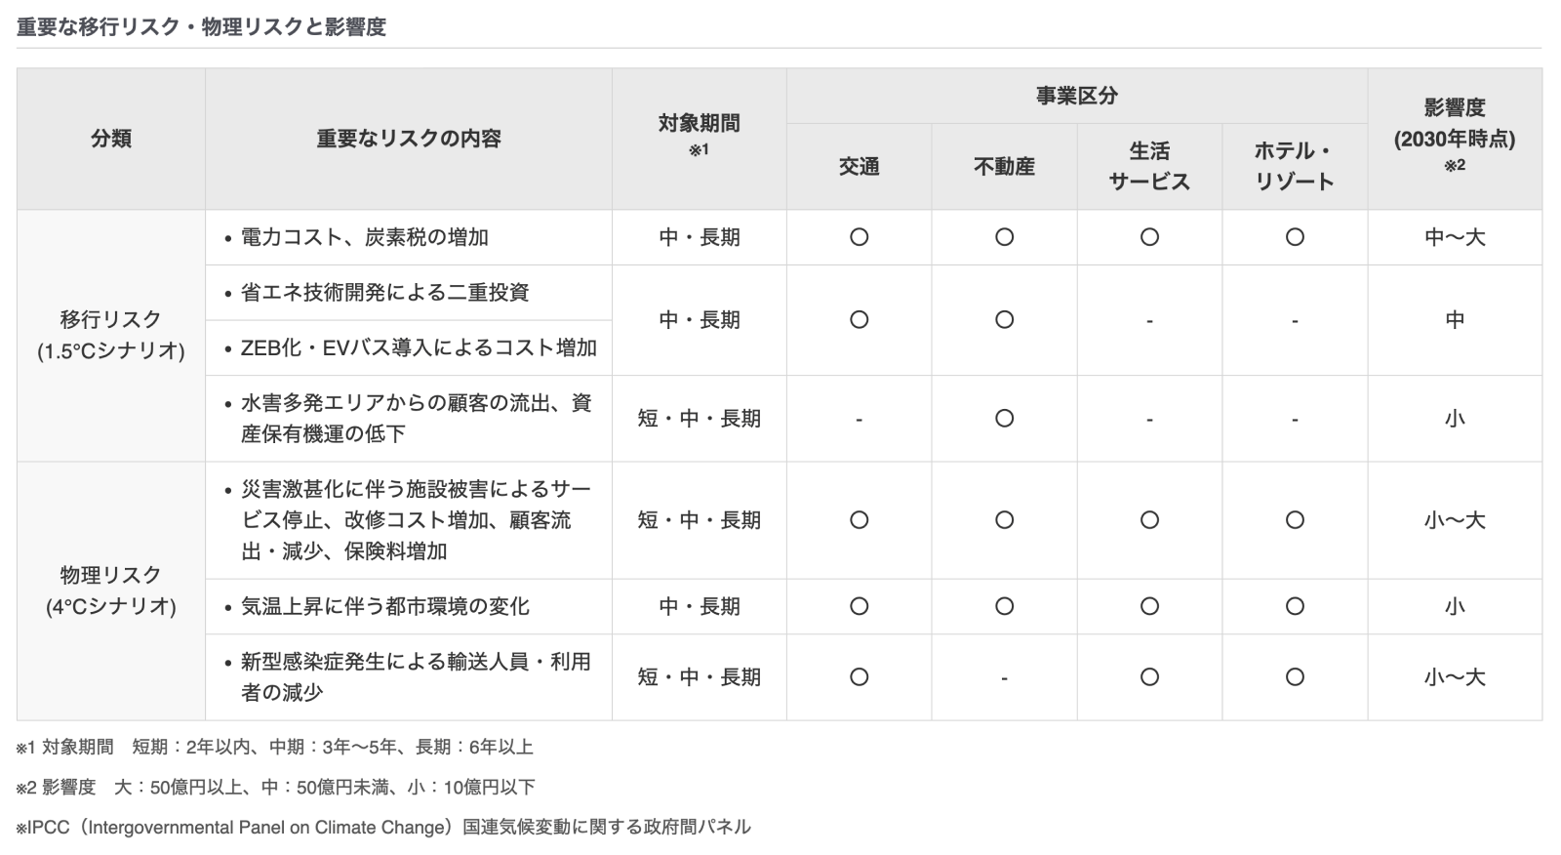This screenshot has height=855, width=1561.
Task: Click the ホテル・リゾート circle in 新型感染症 row
Action: 1295,677
